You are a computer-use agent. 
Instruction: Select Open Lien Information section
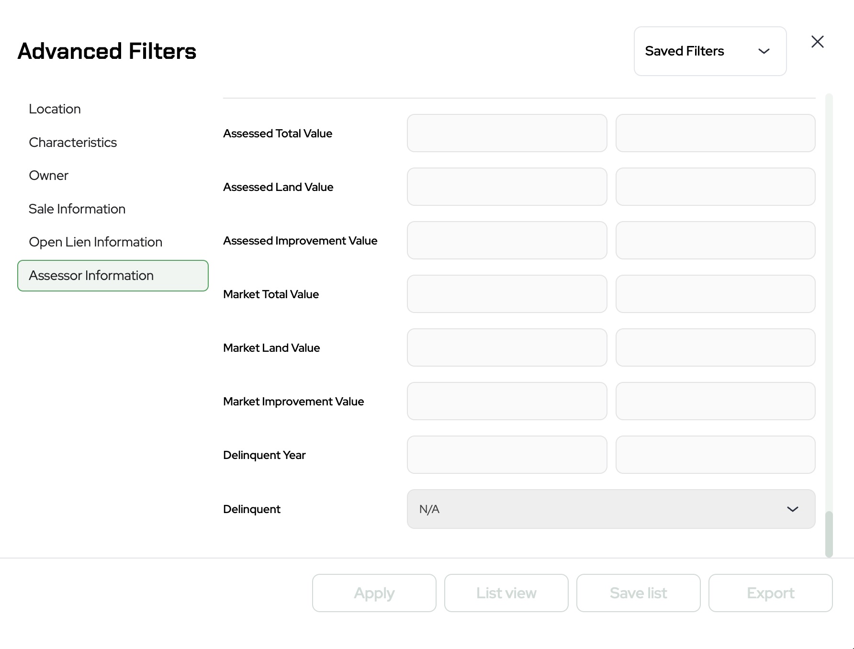click(96, 242)
